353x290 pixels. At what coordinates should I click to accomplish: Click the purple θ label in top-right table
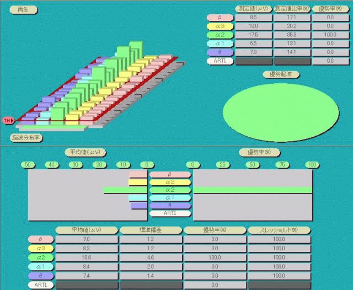tap(219, 52)
